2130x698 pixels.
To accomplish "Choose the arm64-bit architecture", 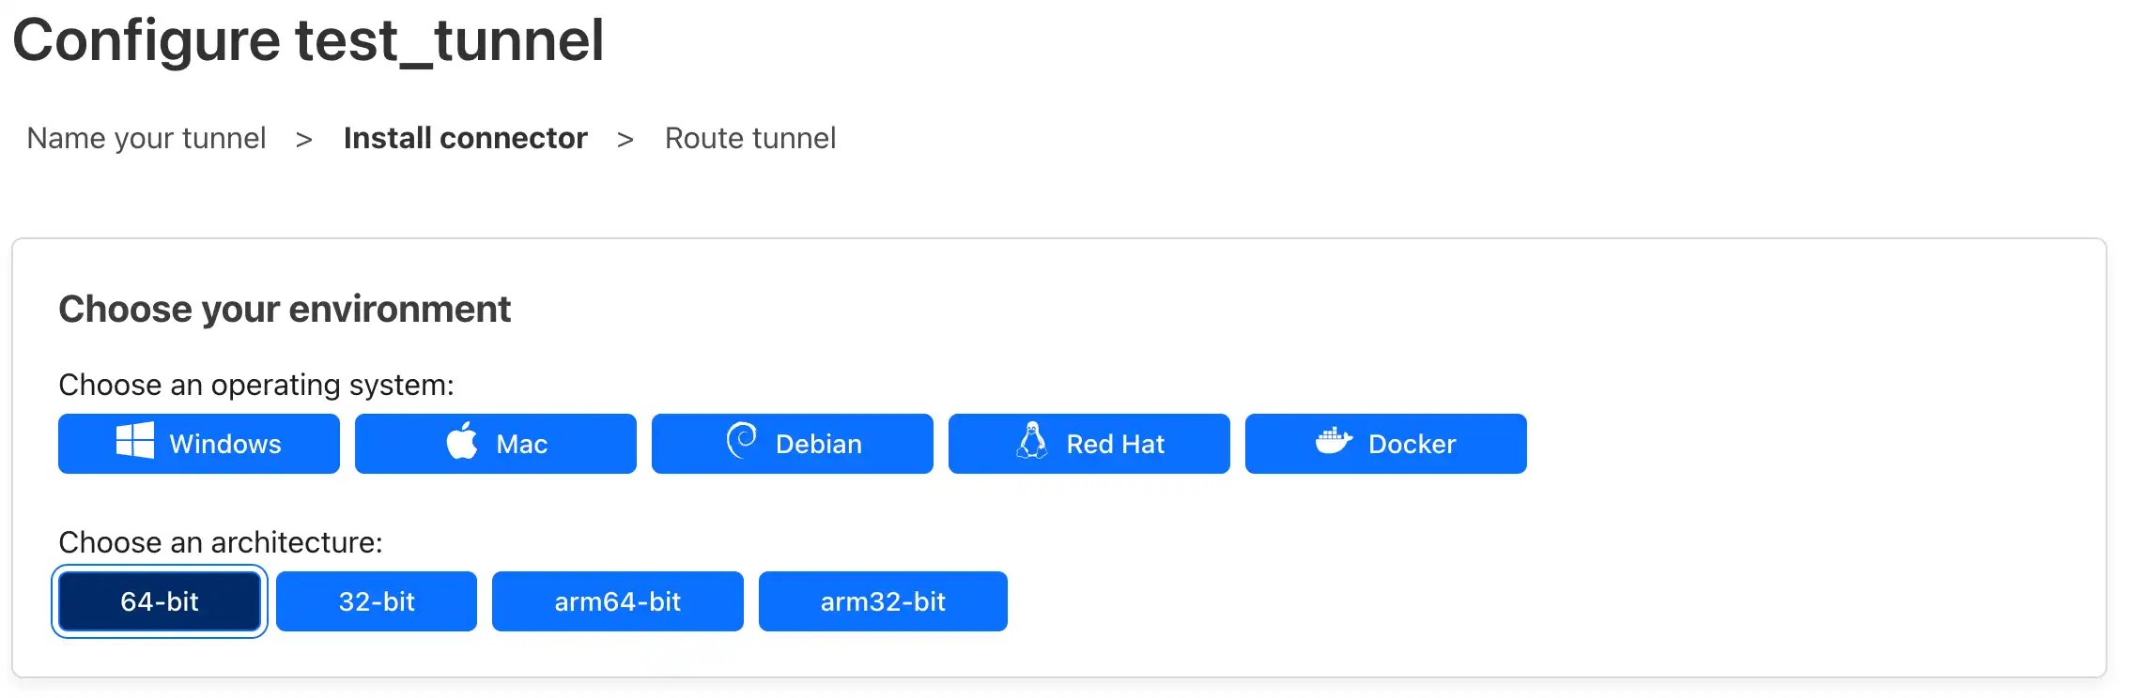I will pyautogui.click(x=617, y=600).
